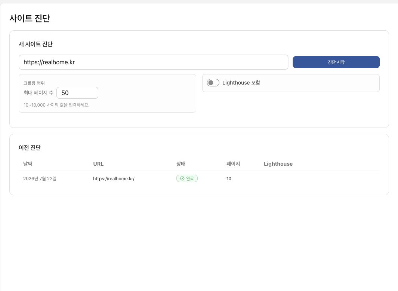The width and height of the screenshot is (398, 291).
Task: Click the 최대 페이지 수 label
Action: click(x=38, y=93)
